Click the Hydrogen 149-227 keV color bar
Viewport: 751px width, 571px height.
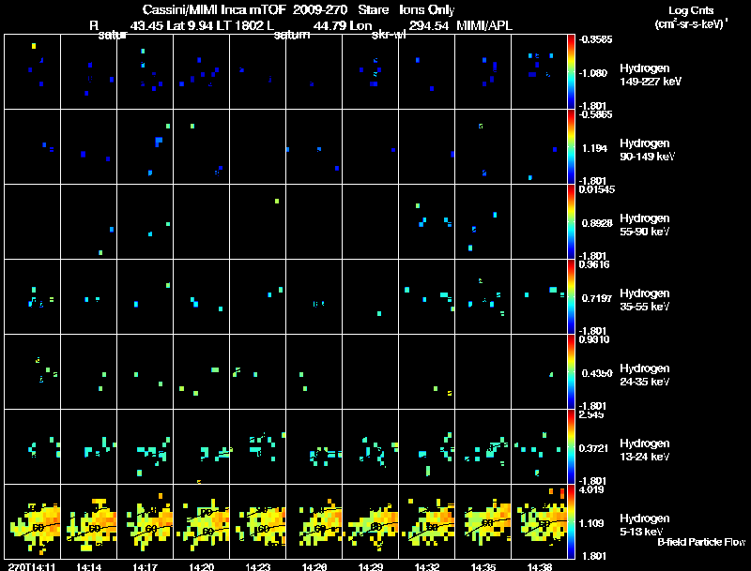point(571,72)
